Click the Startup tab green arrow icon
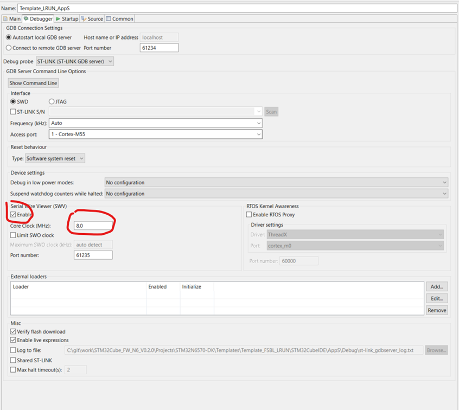The width and height of the screenshot is (459, 410). pos(58,18)
